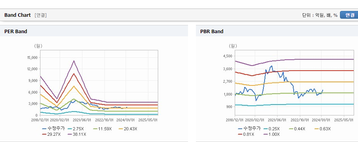
Task: Click the Band Chart heading
Action: (17, 15)
